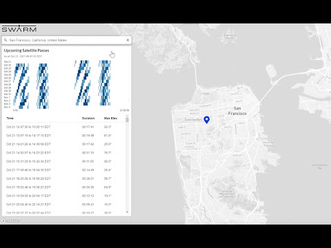The height and width of the screenshot is (248, 331).
Task: Sort by the Duration column header
Action: pos(88,118)
